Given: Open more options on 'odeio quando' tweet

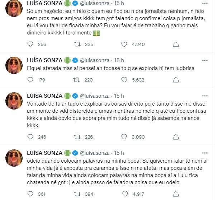Looking at the screenshot, I should point(205,153).
